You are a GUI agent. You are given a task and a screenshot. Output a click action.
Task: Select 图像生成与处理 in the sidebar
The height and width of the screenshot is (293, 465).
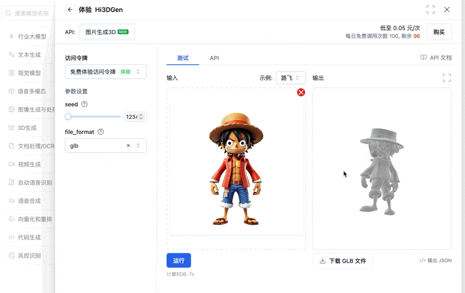31,110
